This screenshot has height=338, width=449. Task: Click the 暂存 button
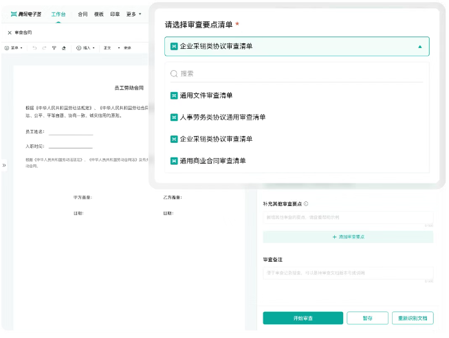click(367, 318)
